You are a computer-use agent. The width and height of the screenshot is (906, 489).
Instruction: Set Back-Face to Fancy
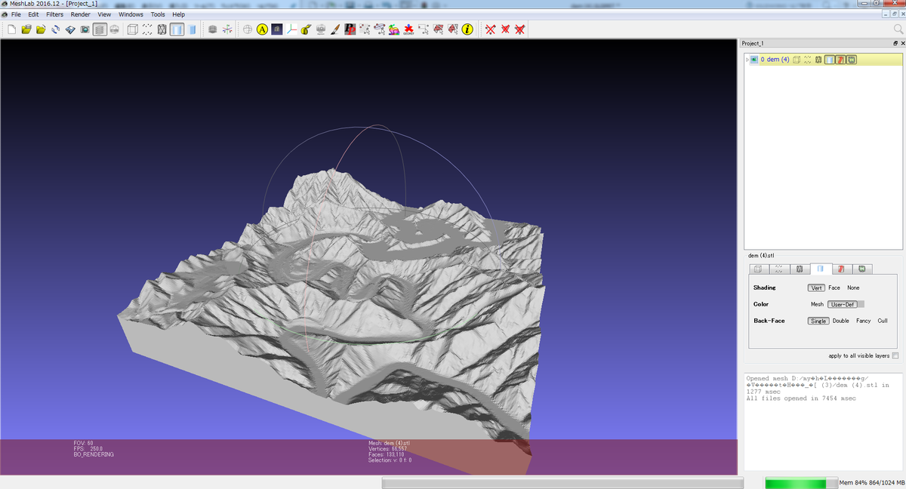[x=864, y=321]
